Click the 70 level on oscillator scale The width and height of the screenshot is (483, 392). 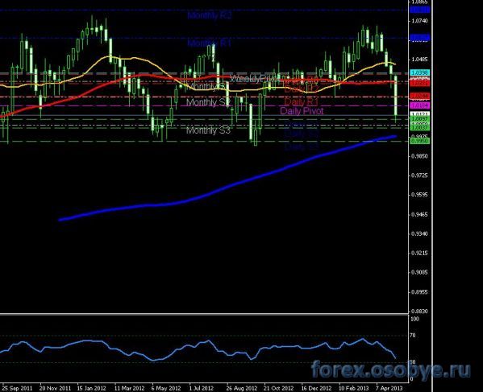tap(413, 335)
